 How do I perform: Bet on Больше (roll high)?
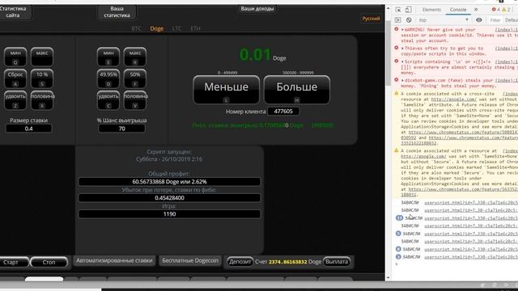[x=297, y=90]
